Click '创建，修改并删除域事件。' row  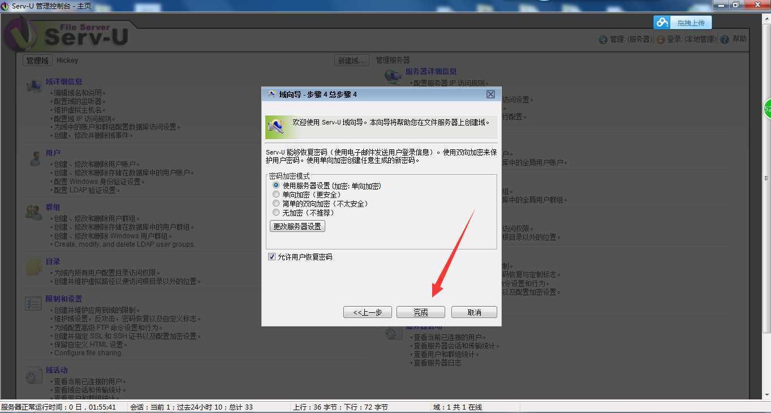(x=92, y=136)
